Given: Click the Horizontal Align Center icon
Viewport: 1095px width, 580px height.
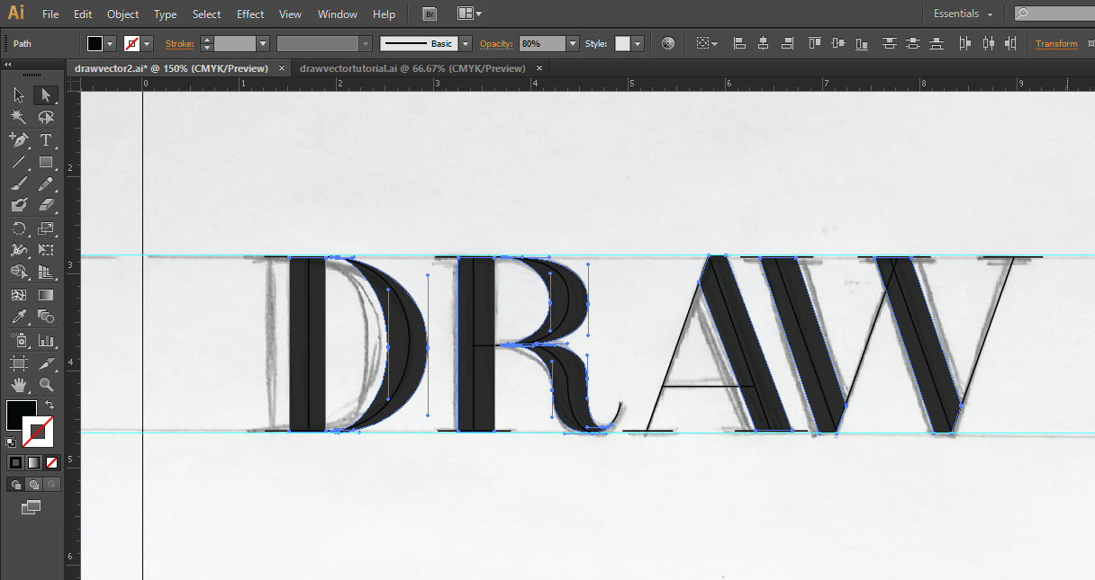Looking at the screenshot, I should (764, 43).
